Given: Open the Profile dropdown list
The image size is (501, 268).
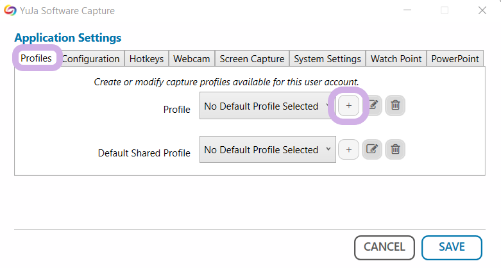Looking at the screenshot, I should pos(267,106).
